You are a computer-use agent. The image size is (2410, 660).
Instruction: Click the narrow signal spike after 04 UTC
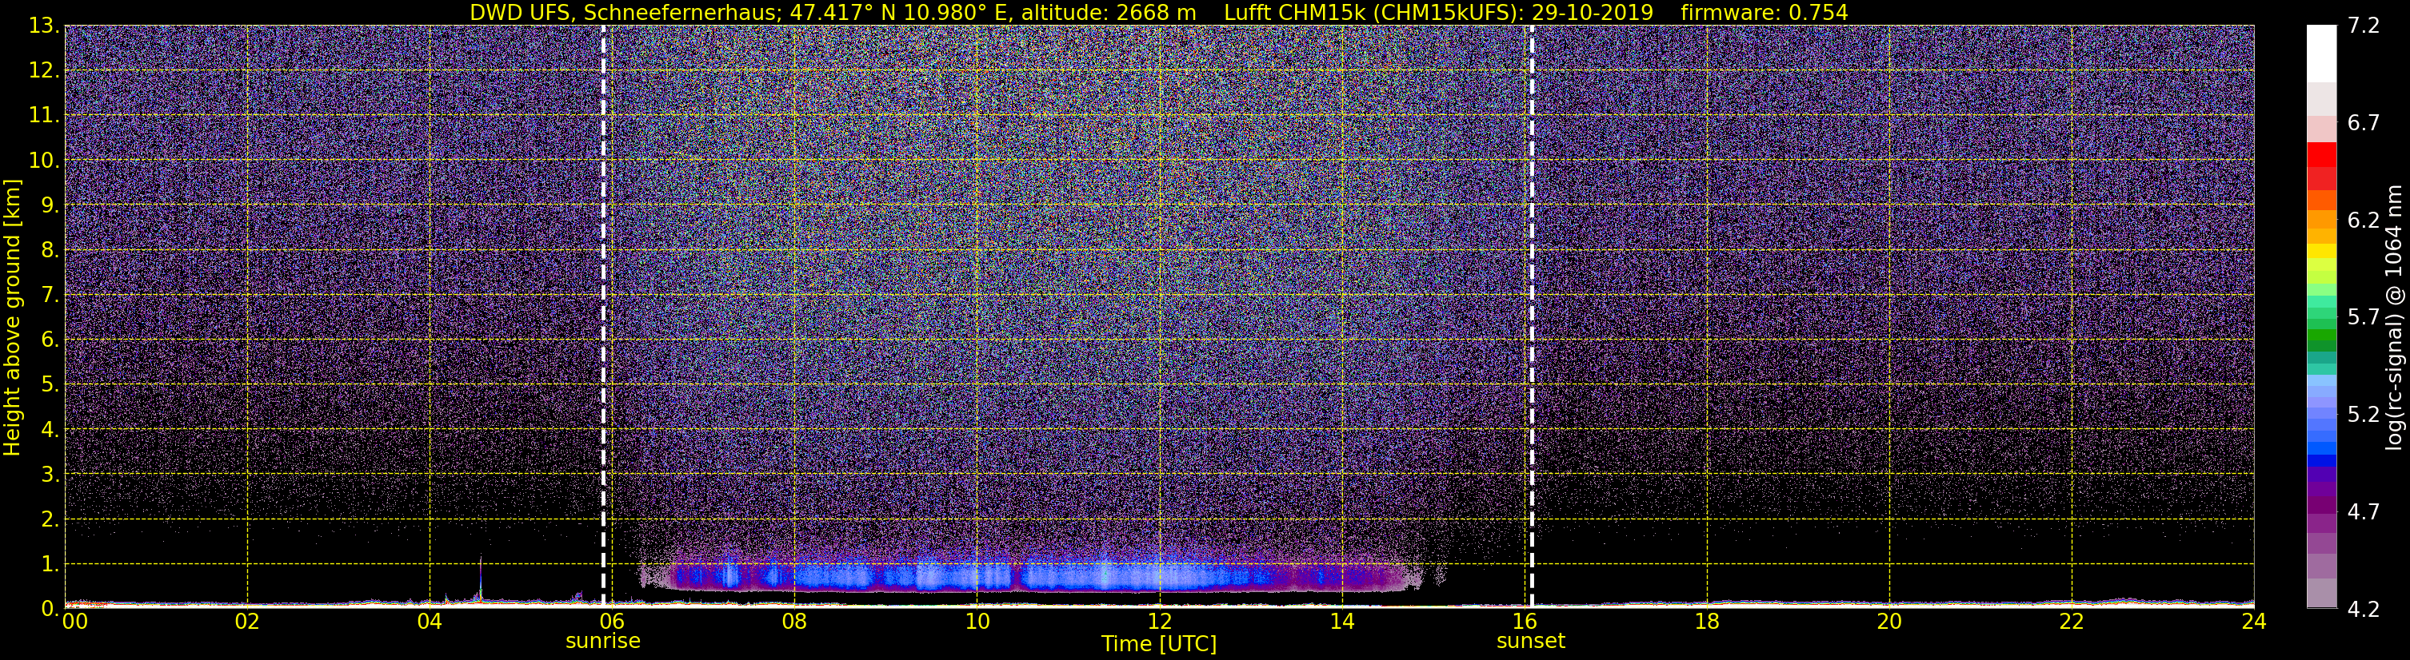pyautogui.click(x=480, y=578)
